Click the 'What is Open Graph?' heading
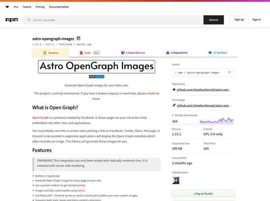The width and height of the screenshot is (270, 201). [55, 108]
